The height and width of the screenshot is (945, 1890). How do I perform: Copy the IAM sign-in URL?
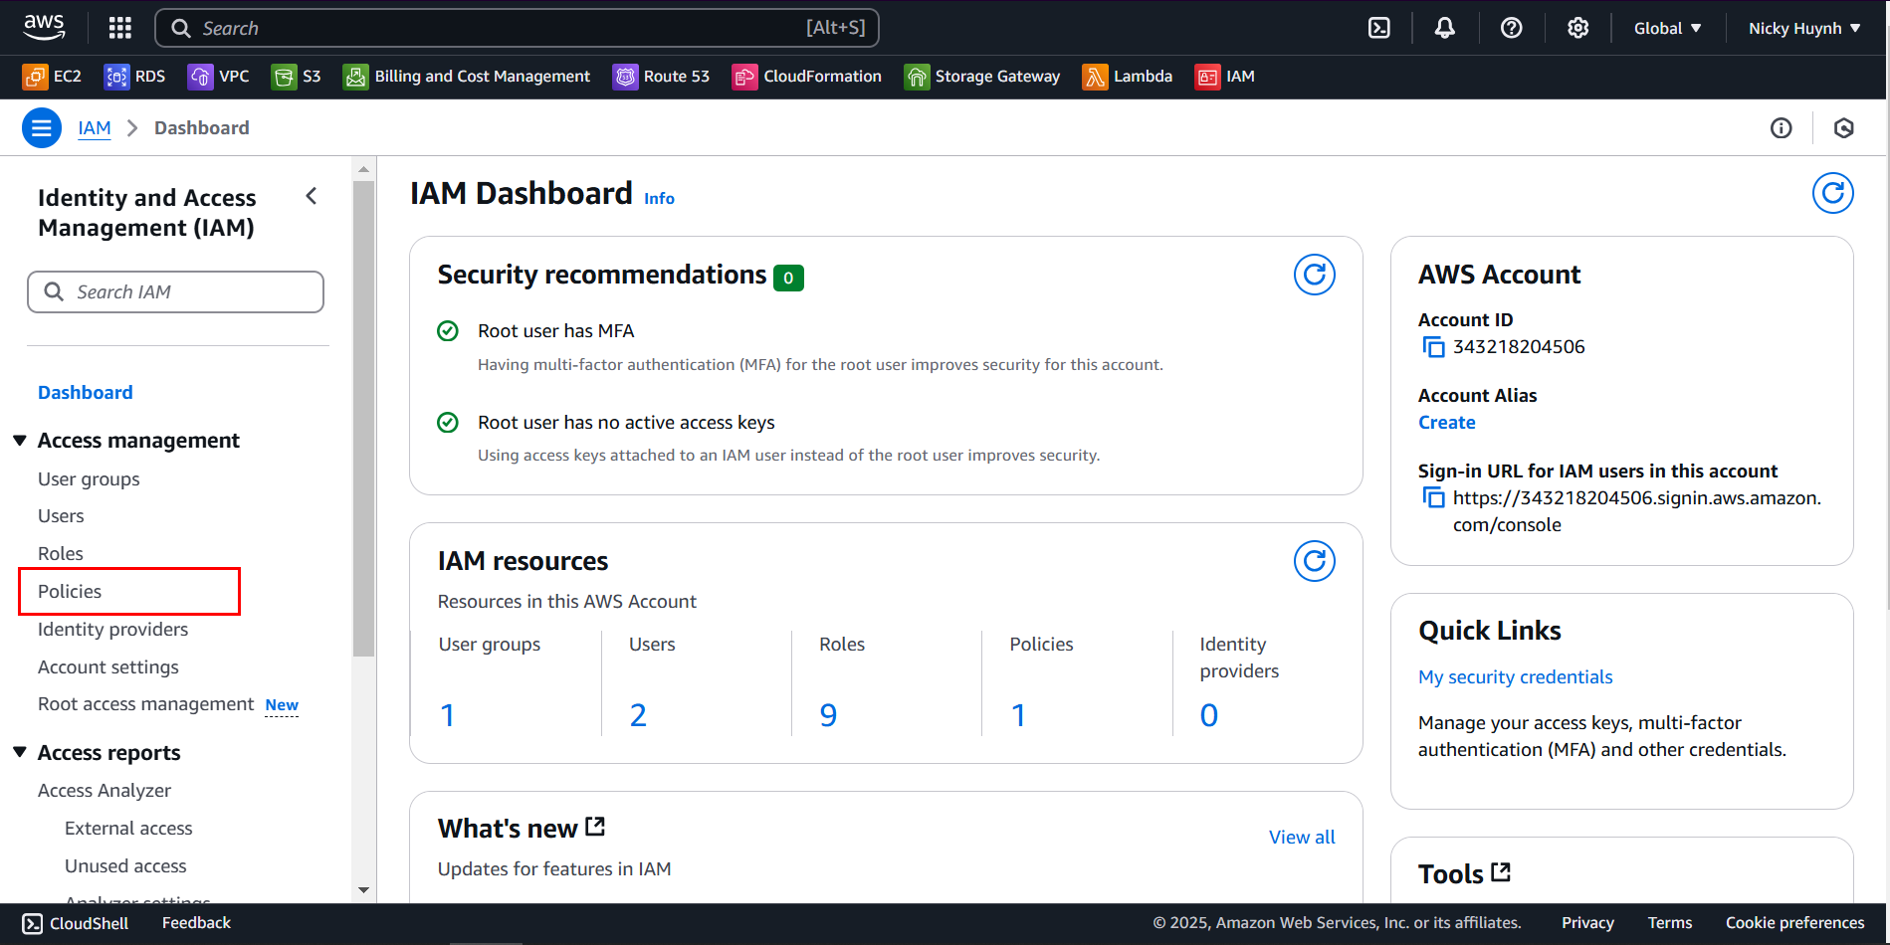1433,497
